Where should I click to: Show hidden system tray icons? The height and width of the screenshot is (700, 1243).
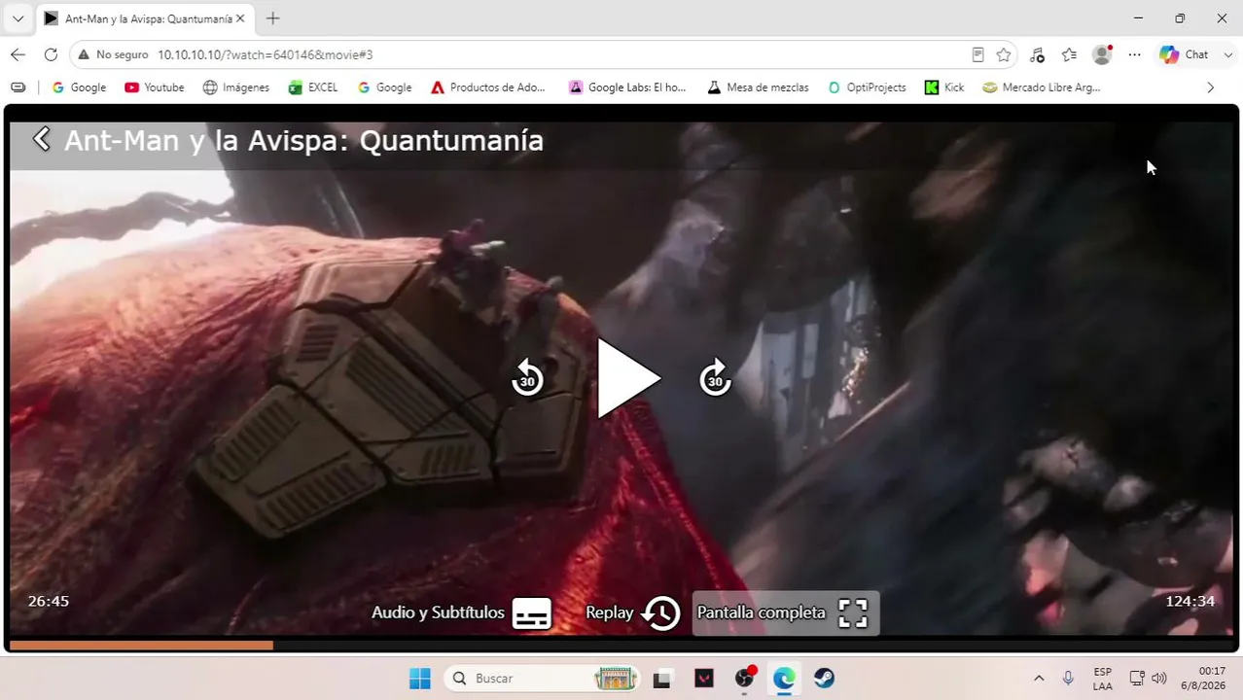[1039, 678]
